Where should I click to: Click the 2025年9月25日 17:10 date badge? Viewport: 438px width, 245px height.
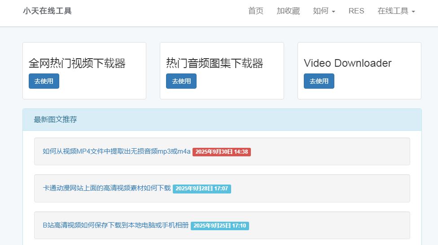220,226
